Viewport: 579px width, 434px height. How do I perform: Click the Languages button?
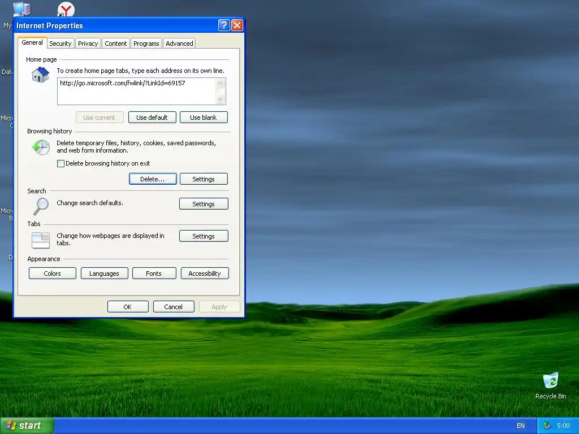coord(104,274)
